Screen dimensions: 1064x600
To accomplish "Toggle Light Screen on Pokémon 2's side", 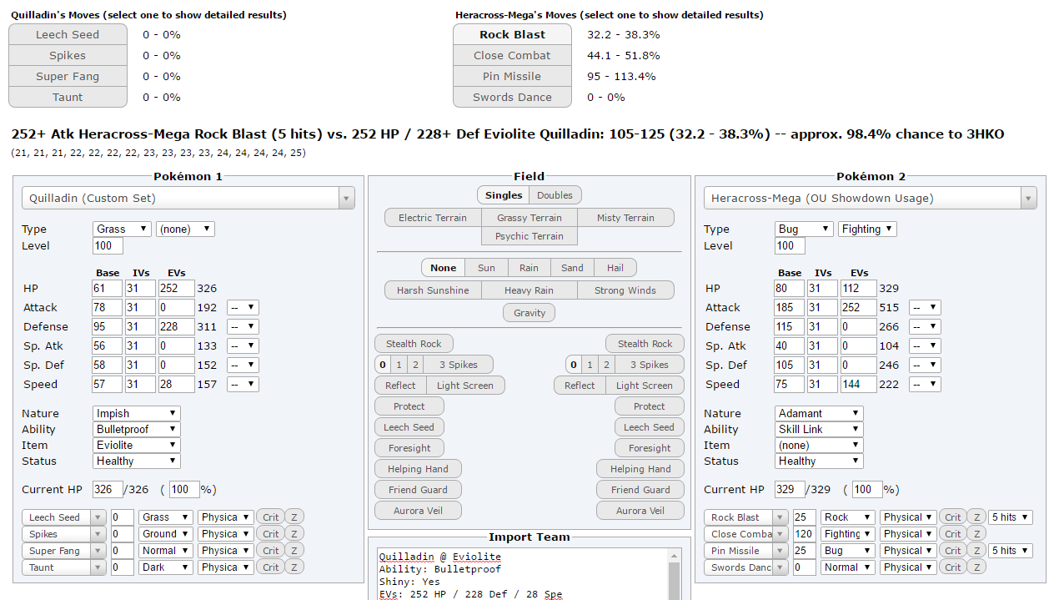I will [x=645, y=386].
